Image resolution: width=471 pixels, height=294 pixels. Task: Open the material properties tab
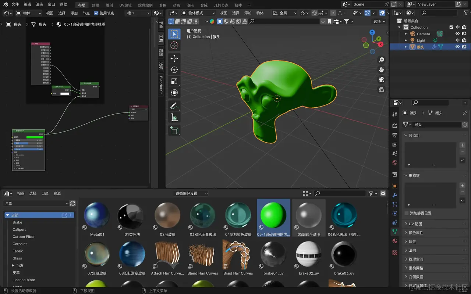click(x=395, y=241)
